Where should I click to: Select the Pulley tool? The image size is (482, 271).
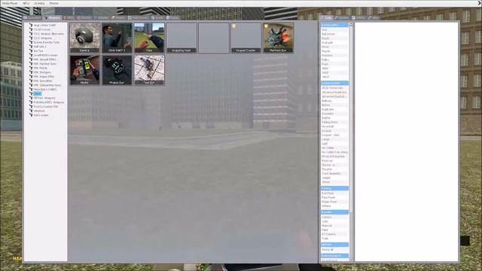334,59
